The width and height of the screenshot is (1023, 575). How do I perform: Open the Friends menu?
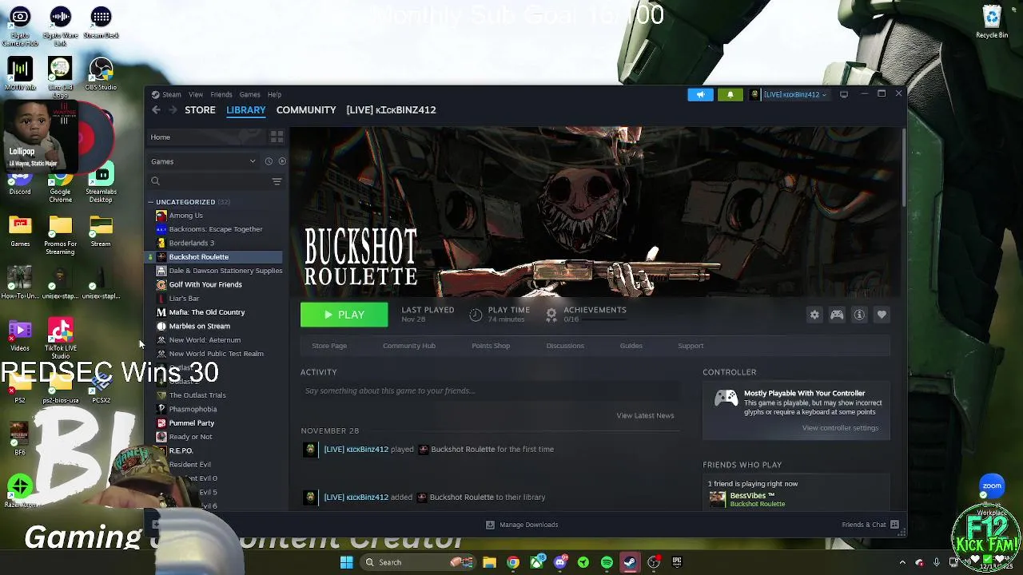click(221, 94)
